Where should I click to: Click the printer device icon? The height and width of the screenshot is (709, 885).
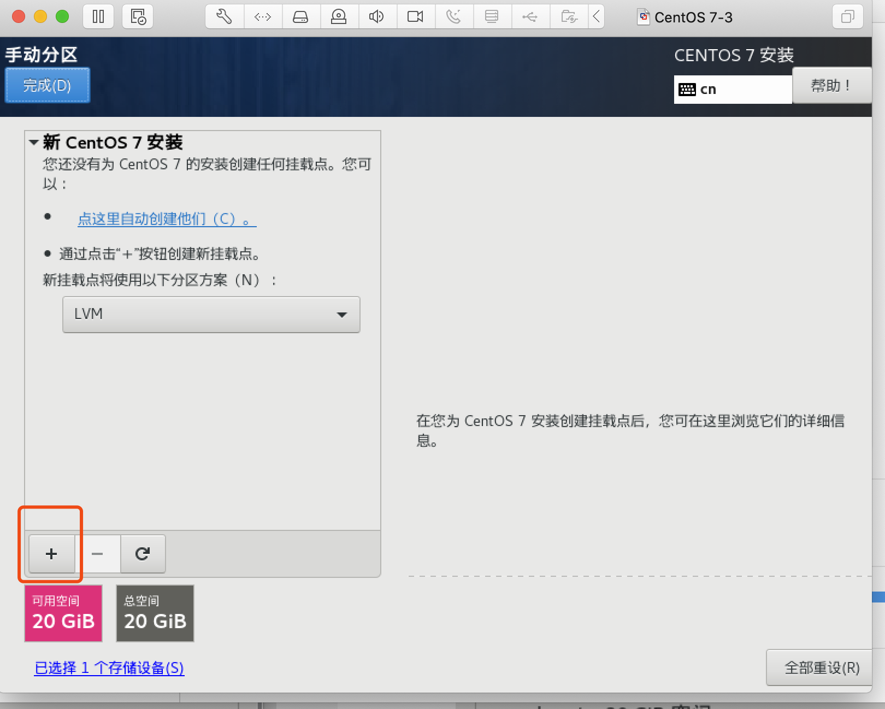click(492, 17)
